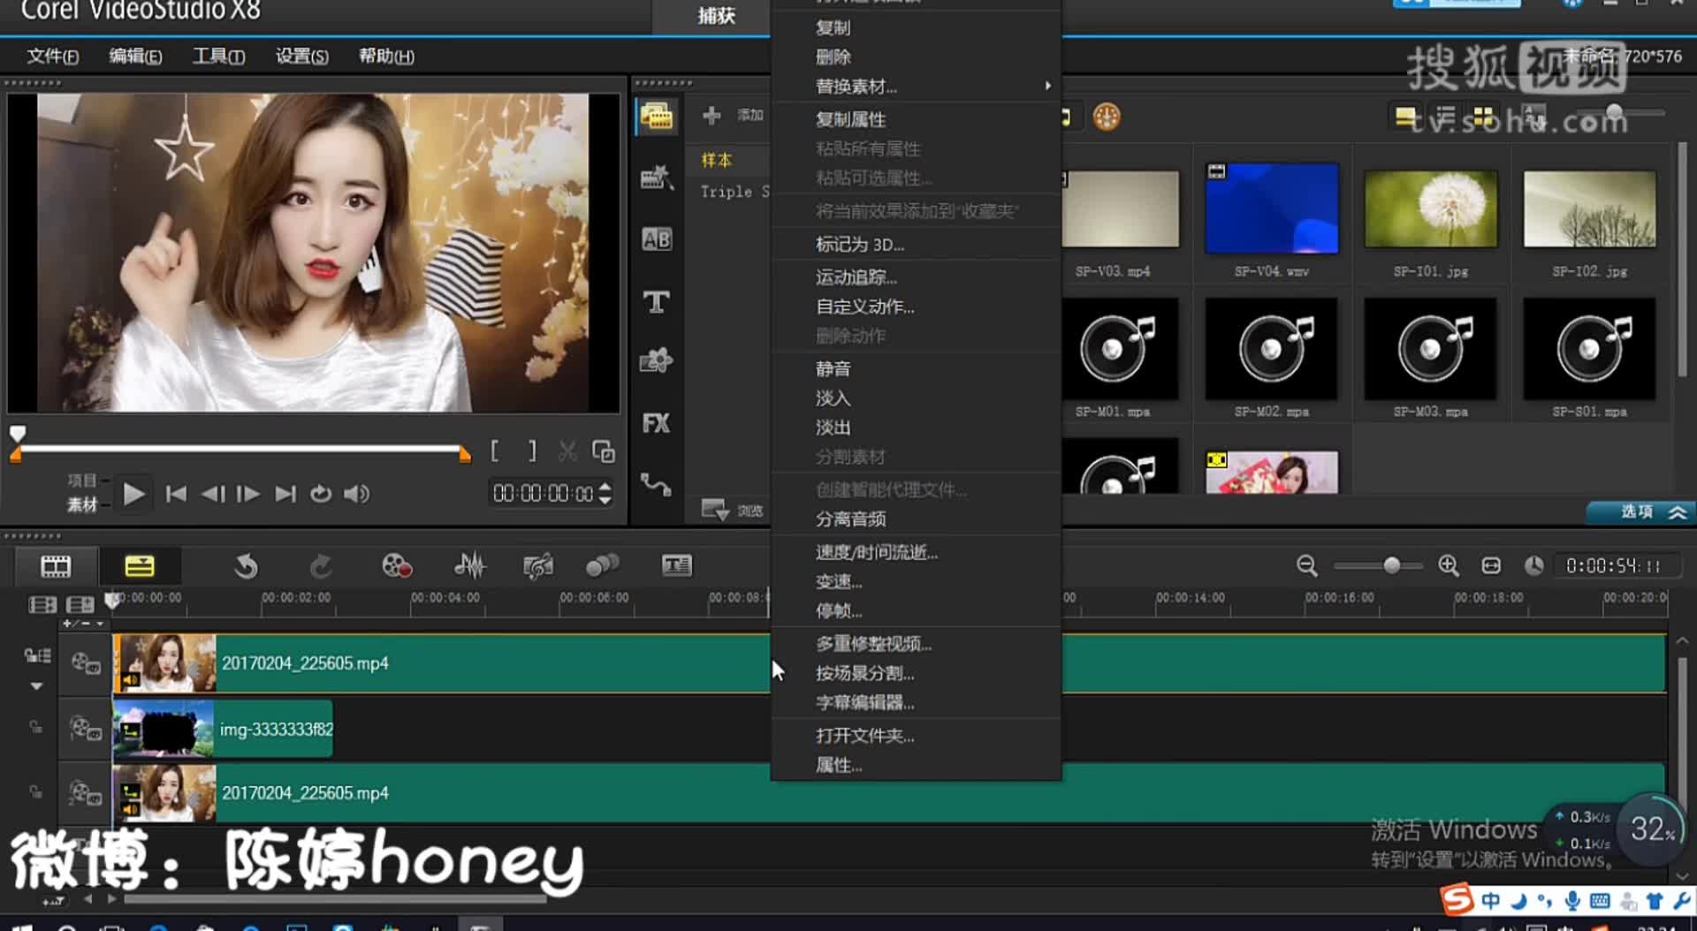The width and height of the screenshot is (1697, 931).
Task: Enlarge the preview window
Action: point(604,451)
